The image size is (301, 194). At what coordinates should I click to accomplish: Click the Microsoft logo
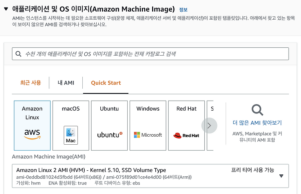148,135
